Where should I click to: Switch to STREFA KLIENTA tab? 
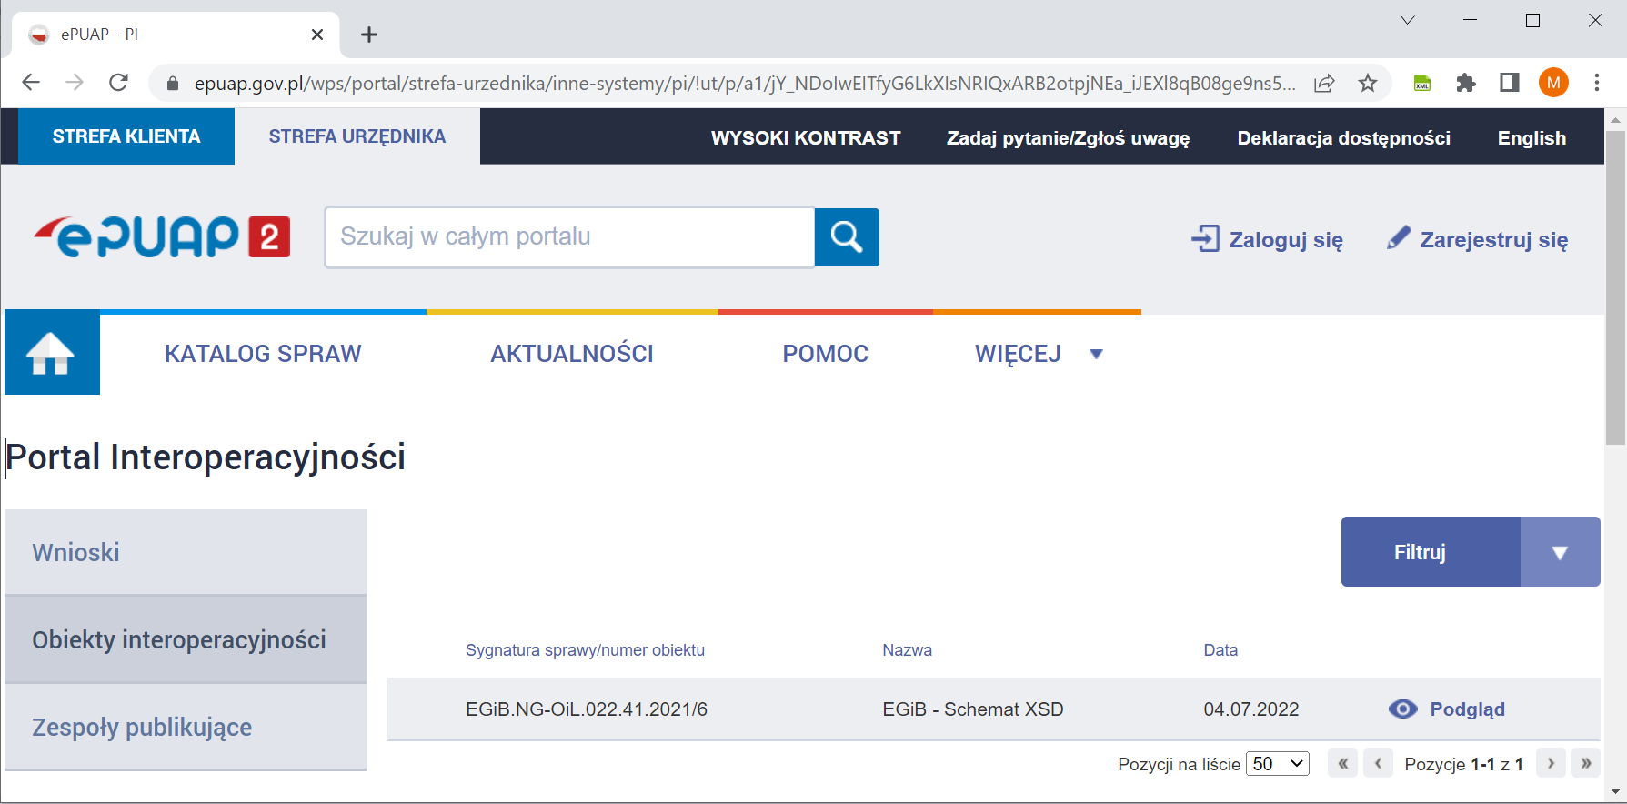[126, 136]
